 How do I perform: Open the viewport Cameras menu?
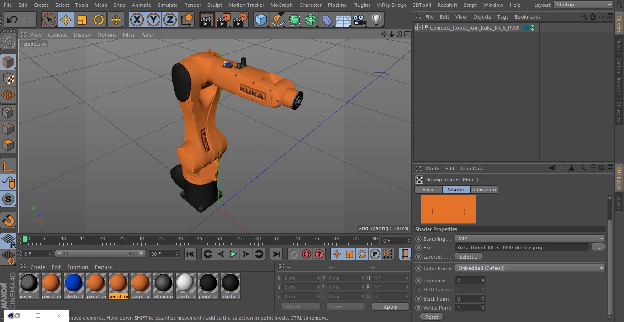click(58, 35)
